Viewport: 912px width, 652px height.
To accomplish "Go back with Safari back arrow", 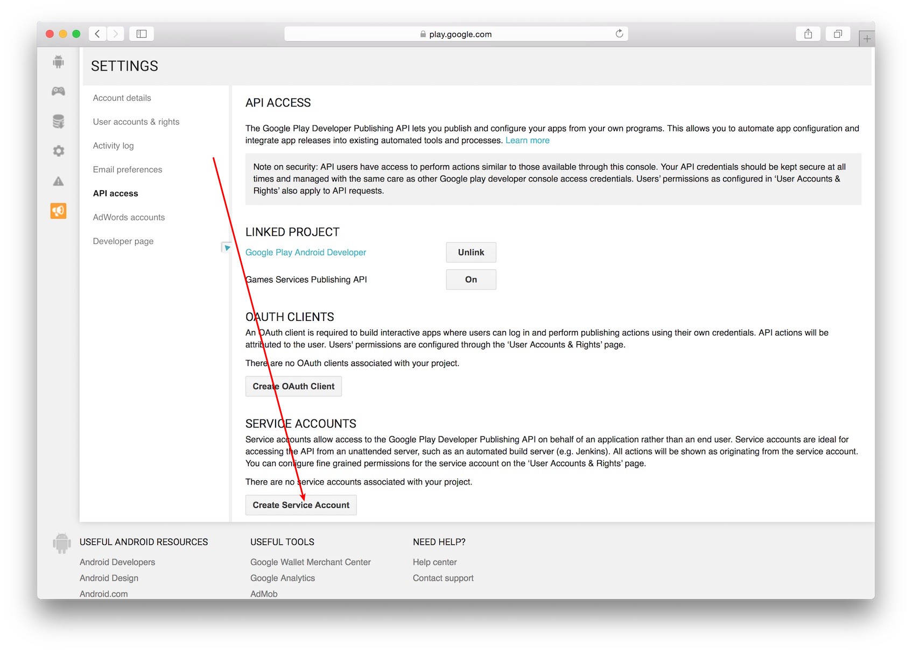I will coord(97,34).
